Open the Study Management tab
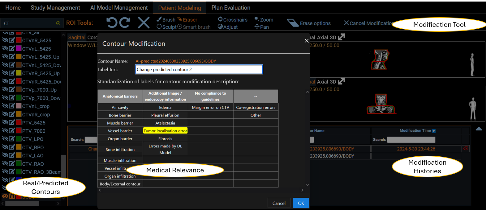This screenshot has width=486, height=210. click(55, 8)
